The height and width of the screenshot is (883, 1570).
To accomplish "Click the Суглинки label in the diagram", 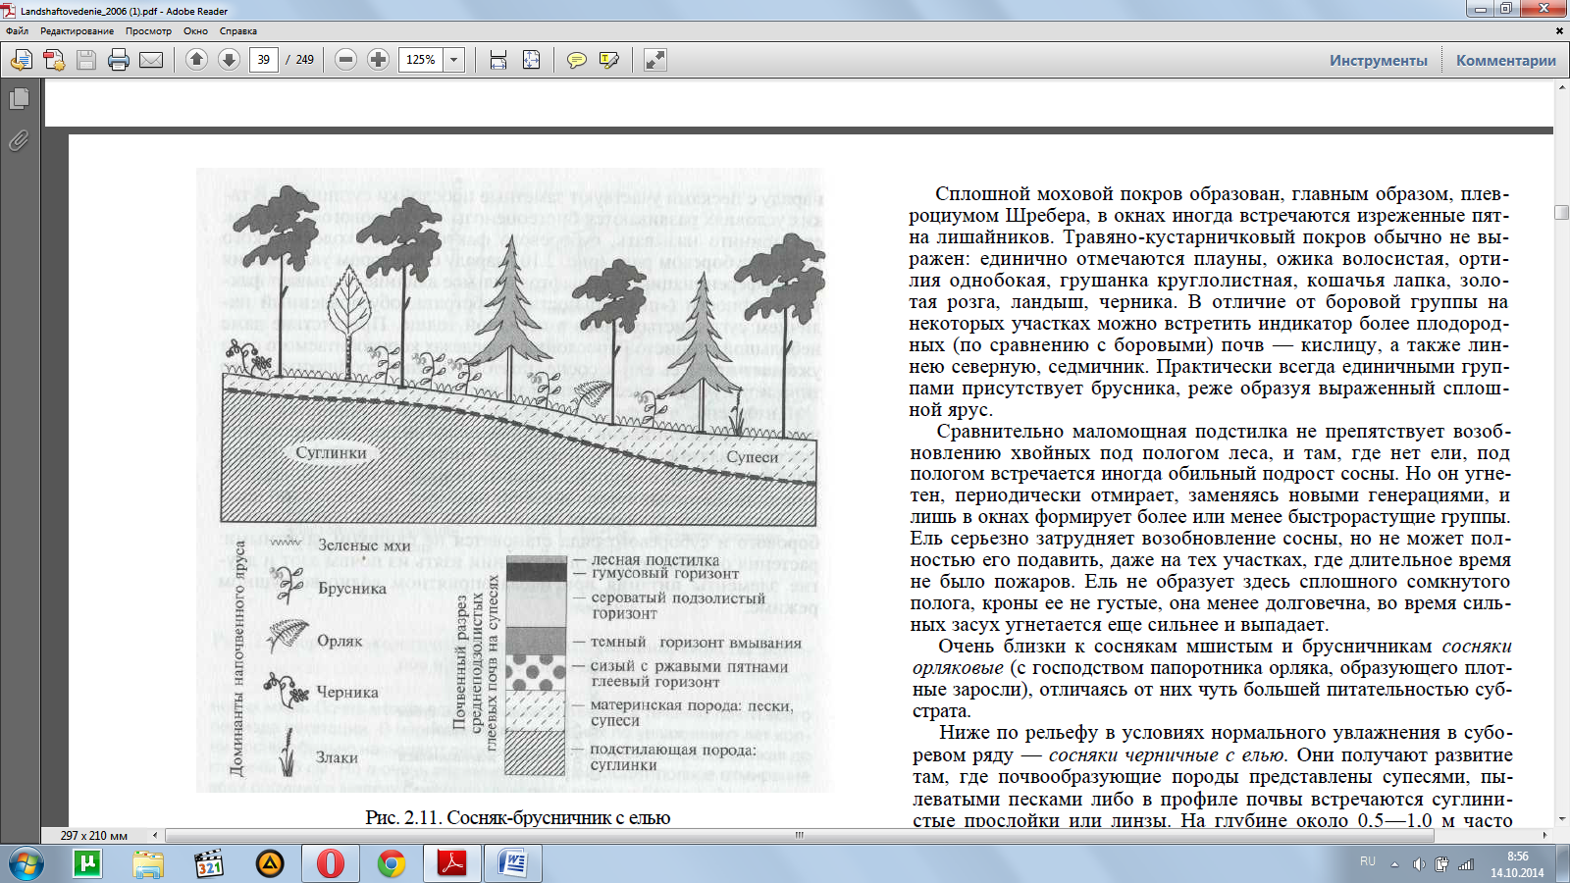I will 332,452.
